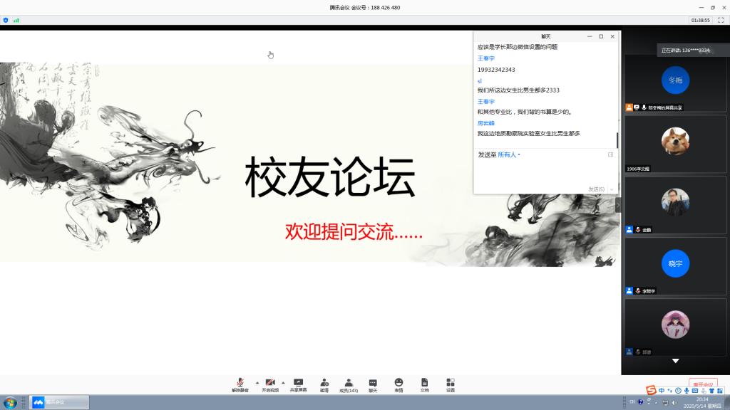This screenshot has height=410, width=730.
Task: Click into the chat message input area
Action: (x=545, y=172)
